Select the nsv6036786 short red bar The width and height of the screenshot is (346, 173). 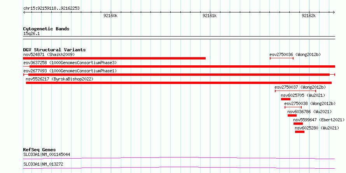(x=292, y=115)
